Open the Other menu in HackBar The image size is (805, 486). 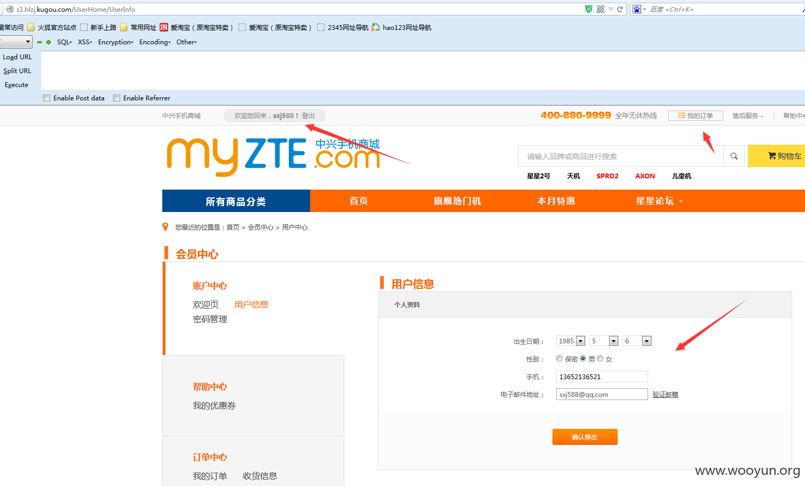pos(187,42)
